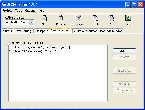Maximize the JEXECreator window
The height and width of the screenshot is (110, 145).
(x=134, y=4)
